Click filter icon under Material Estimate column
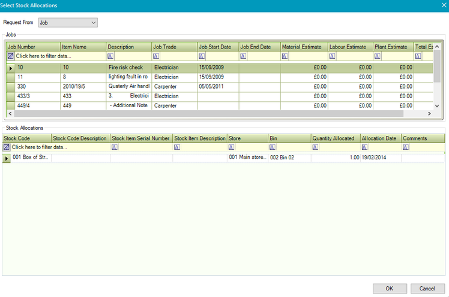This screenshot has height=297, width=449. 284,56
